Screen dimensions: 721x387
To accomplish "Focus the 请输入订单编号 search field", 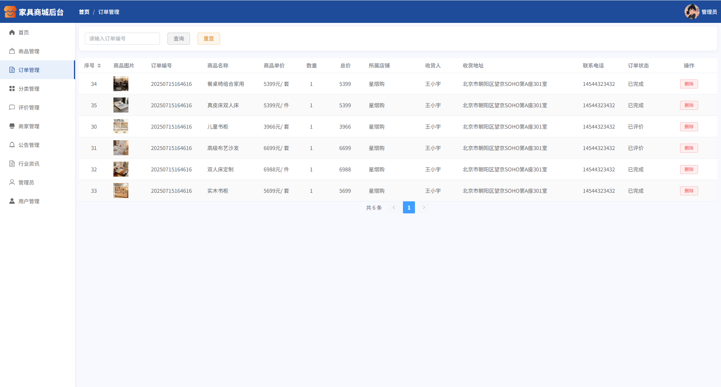I will click(122, 39).
